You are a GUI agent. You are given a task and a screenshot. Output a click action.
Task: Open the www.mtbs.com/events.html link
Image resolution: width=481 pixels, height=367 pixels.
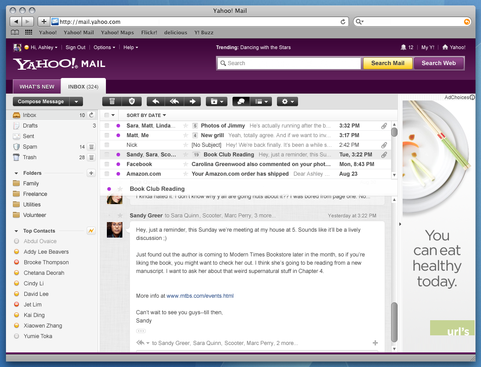200,296
